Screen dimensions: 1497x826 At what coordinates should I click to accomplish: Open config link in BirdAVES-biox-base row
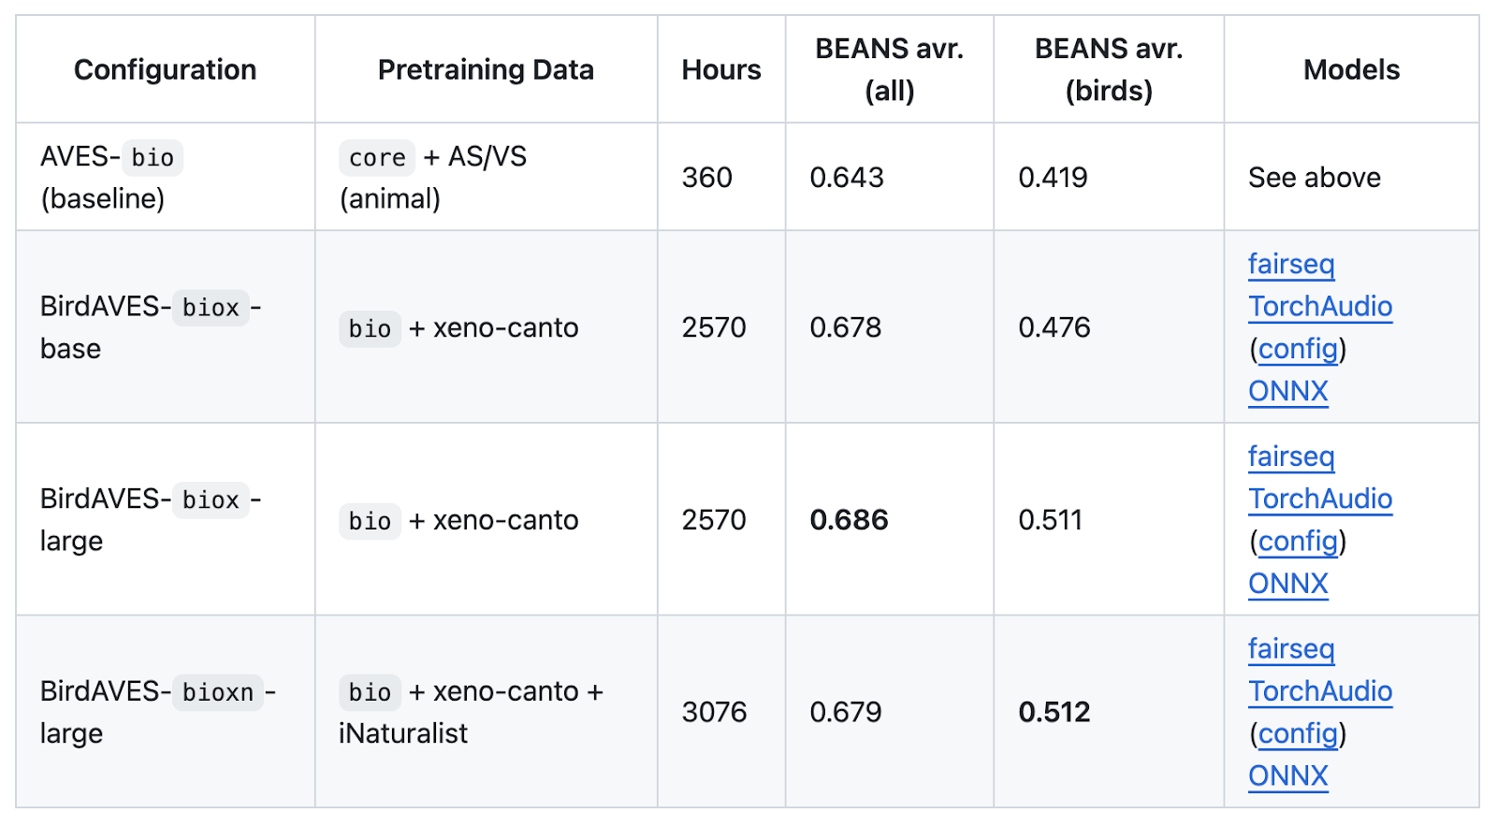[x=1297, y=349]
